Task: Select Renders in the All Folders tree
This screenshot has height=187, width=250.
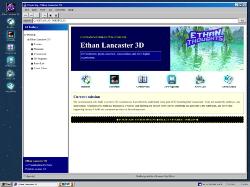Action: 38,44
